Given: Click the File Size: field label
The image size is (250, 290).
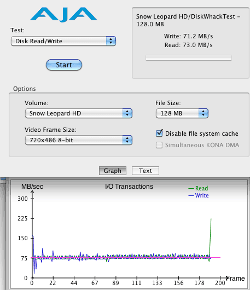Looking at the screenshot, I should coord(168,103).
